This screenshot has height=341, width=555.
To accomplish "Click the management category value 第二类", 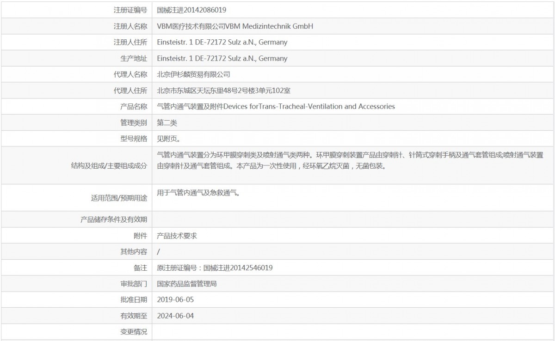I will [x=167, y=122].
